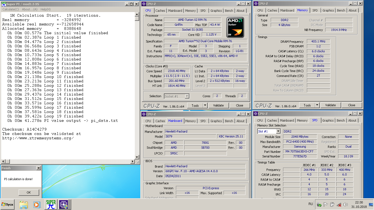Click OK in the Finish dialog
374x210 pixels.
(x=29, y=192)
